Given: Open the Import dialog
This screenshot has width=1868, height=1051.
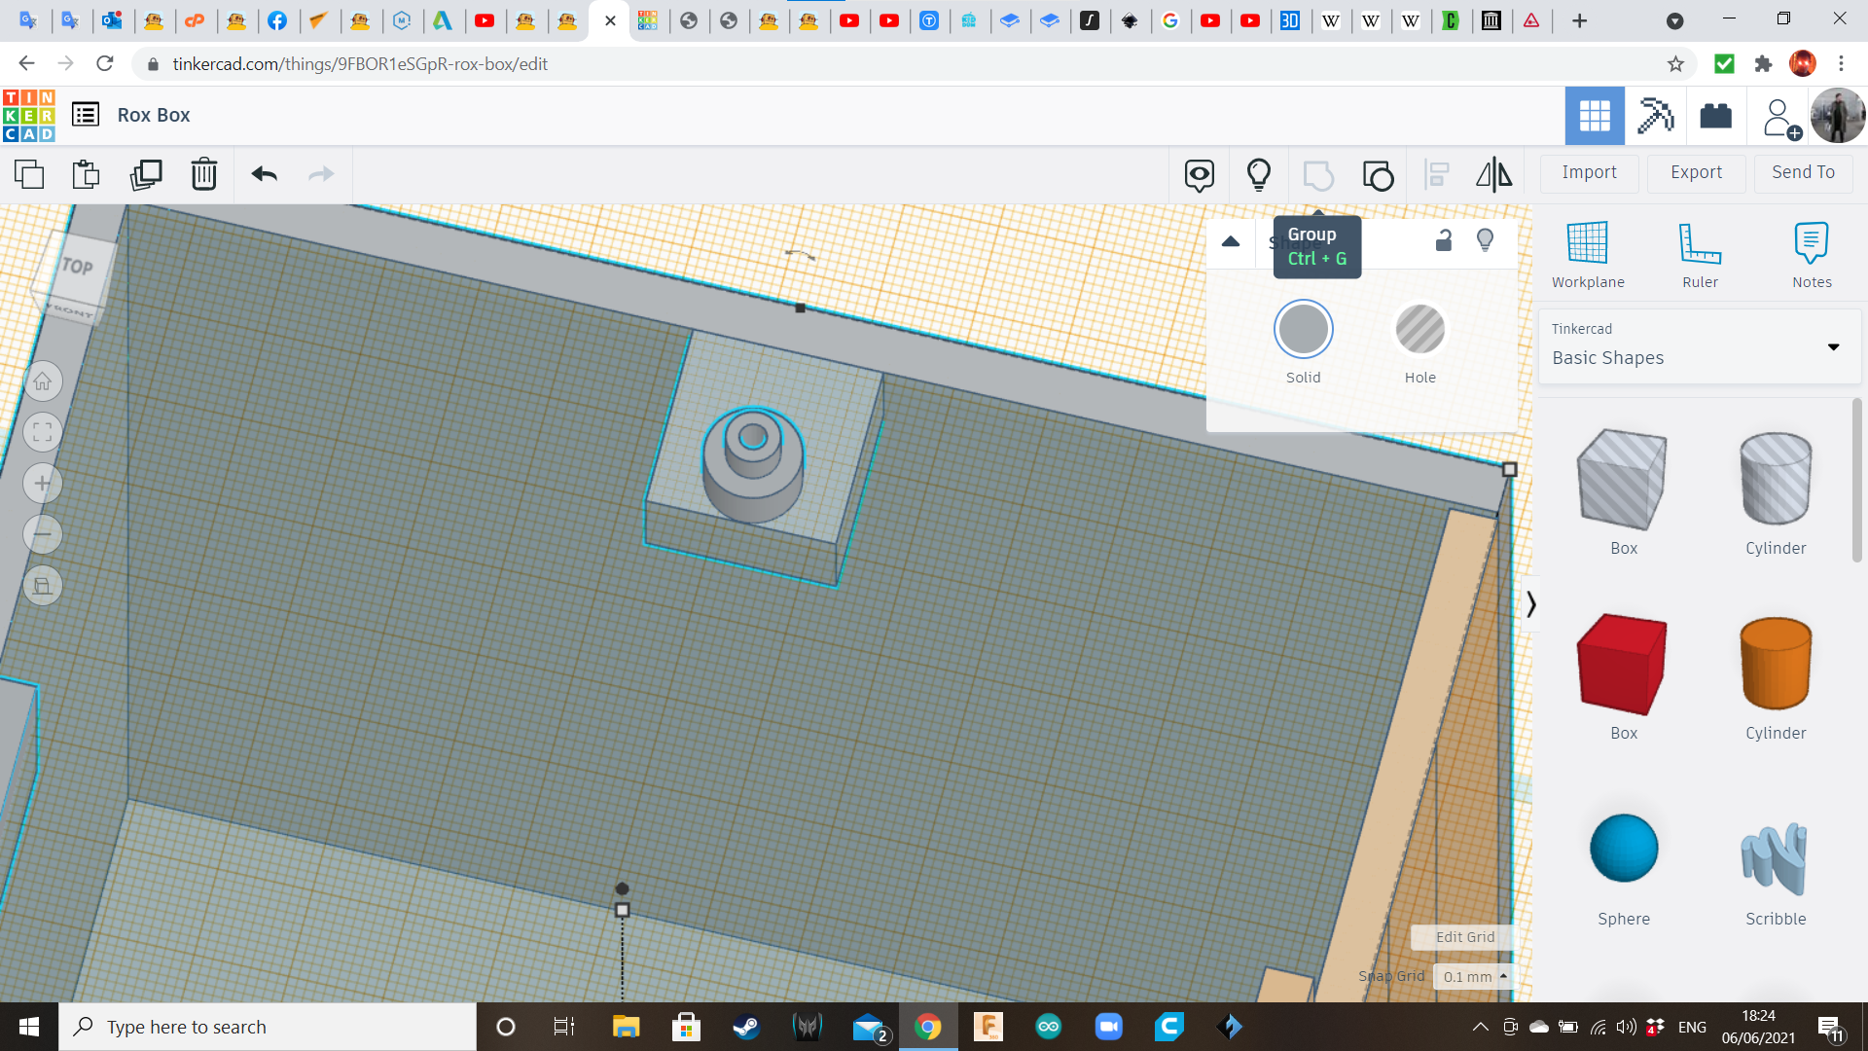Looking at the screenshot, I should click(x=1589, y=172).
